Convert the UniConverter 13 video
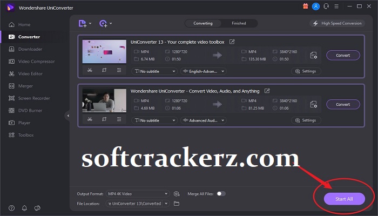The height and width of the screenshot is (216, 378). coord(343,55)
